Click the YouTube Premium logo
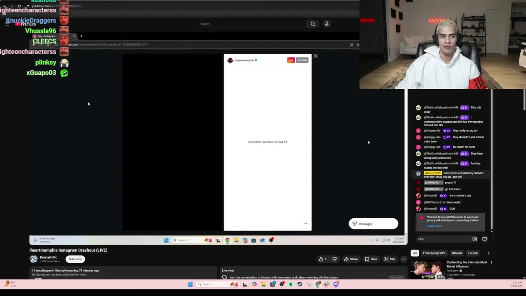The height and width of the screenshot is (296, 526). (25, 24)
